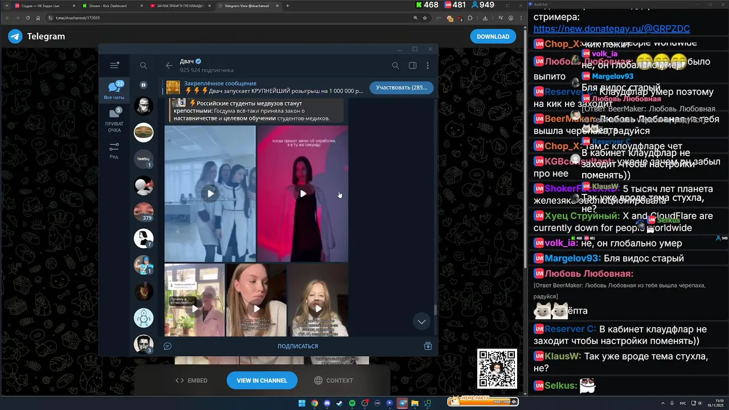Viewport: 729px width, 410px height.
Task: Select the Все чаты folder
Action: 114,90
